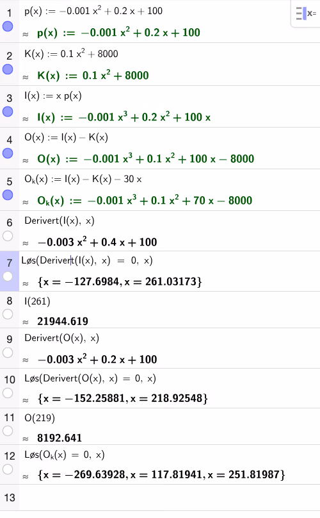This screenshot has height=518, width=320.
Task: Click output Ok(x) ending in 70 x − 8000
Action: [x=145, y=201]
